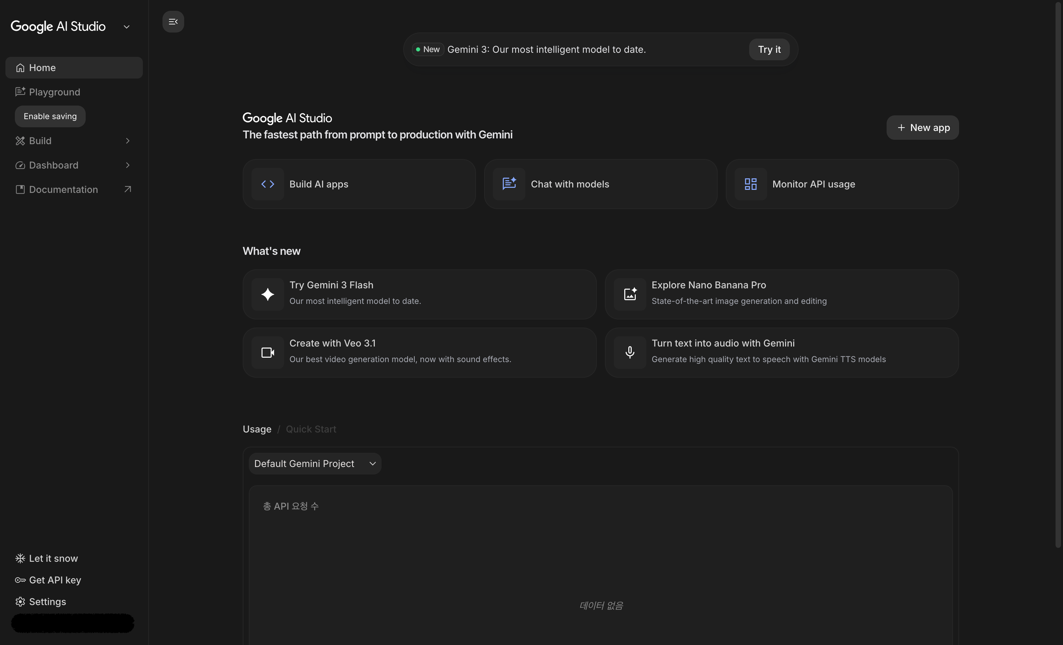
Task: Click the New badge in the announcement banner
Action: click(x=428, y=49)
